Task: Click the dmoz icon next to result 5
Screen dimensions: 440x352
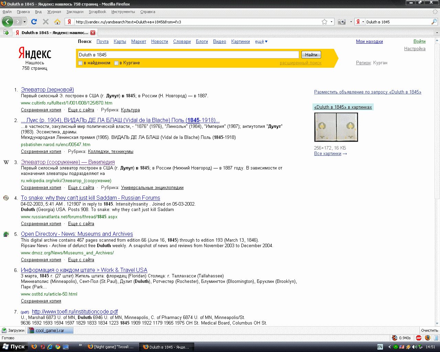Action: click(6, 234)
